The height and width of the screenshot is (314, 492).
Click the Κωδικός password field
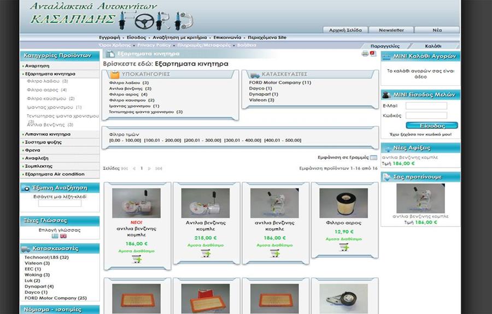426,115
